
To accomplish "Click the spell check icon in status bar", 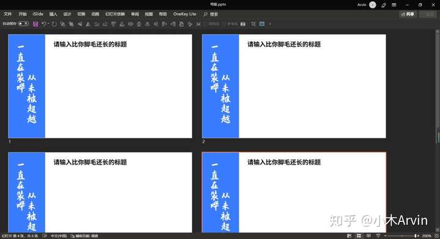I will coord(45,236).
